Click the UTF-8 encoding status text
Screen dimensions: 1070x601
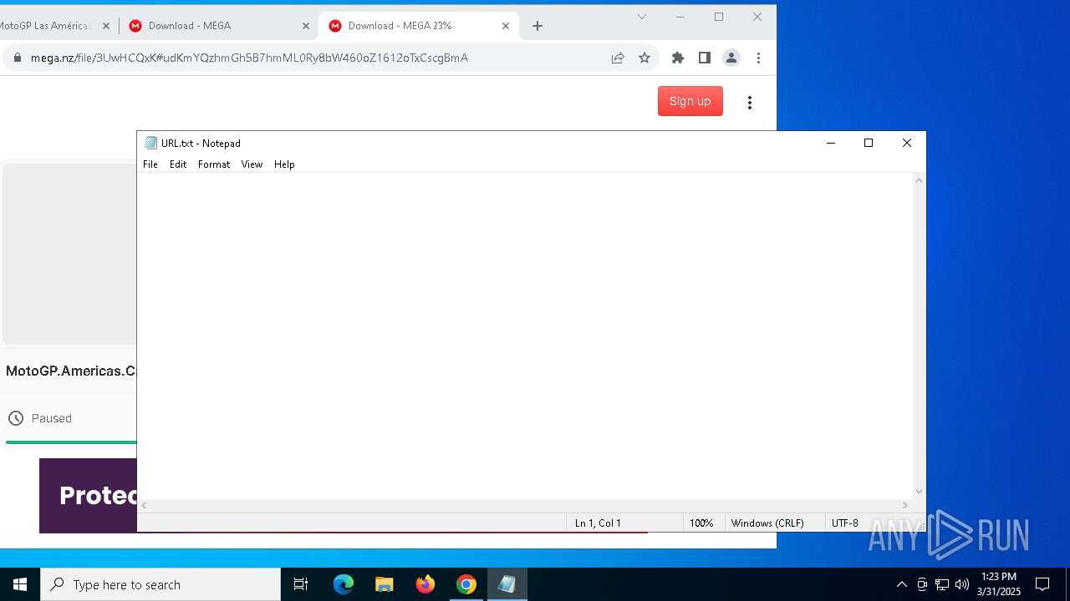tap(844, 523)
